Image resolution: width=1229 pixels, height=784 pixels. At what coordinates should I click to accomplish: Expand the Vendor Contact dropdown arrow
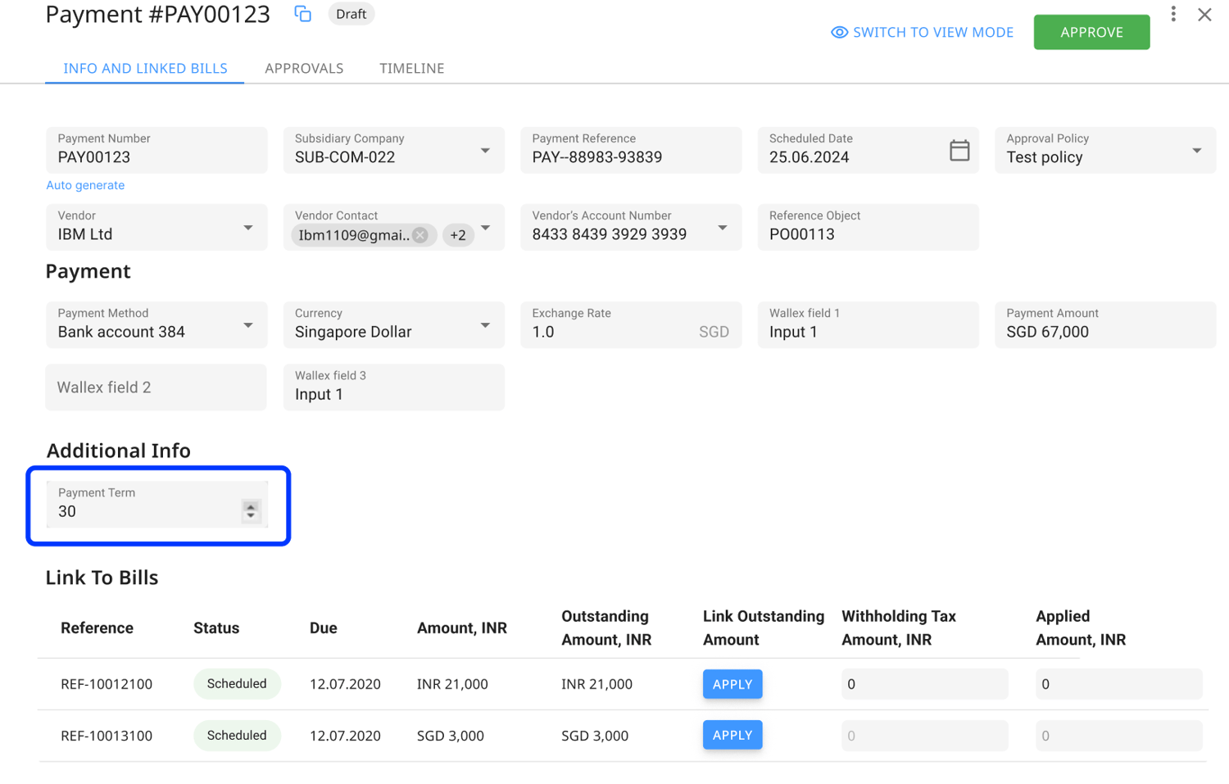pyautogui.click(x=486, y=228)
